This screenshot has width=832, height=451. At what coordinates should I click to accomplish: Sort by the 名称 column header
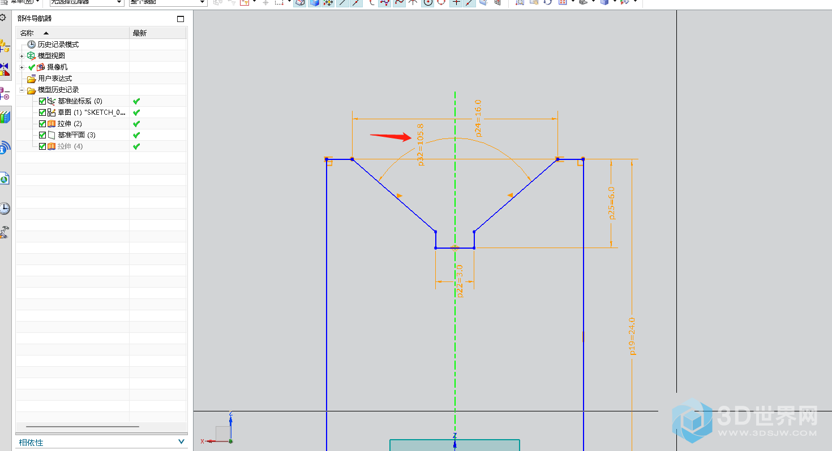72,33
